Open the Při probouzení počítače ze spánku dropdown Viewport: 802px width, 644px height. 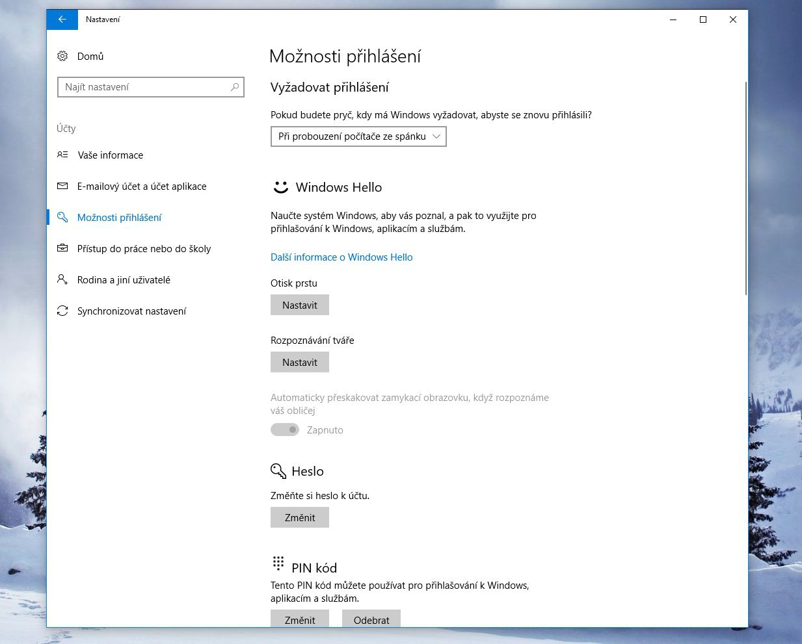[358, 136]
